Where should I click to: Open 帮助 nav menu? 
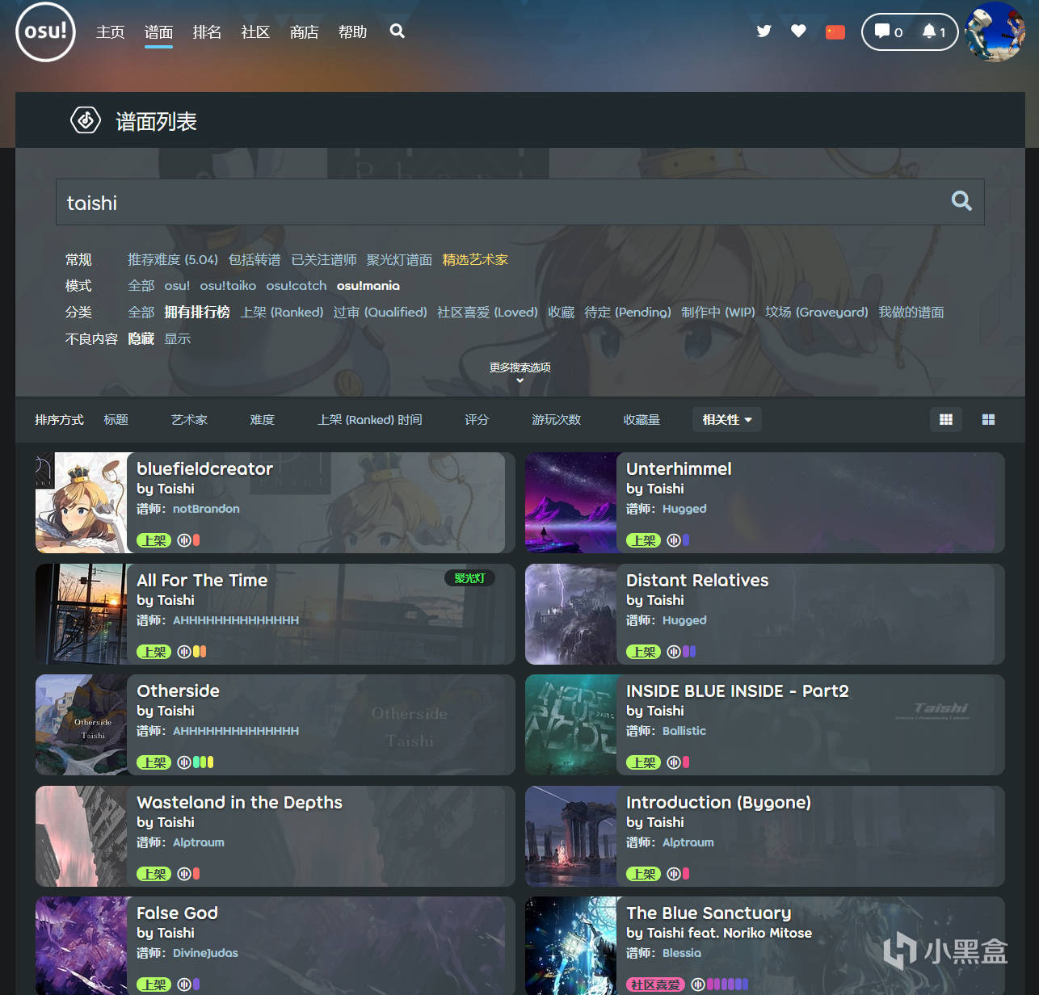coord(353,31)
